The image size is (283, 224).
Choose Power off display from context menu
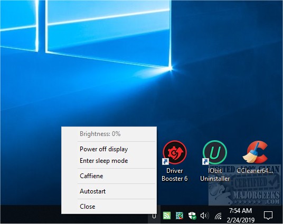point(109,149)
